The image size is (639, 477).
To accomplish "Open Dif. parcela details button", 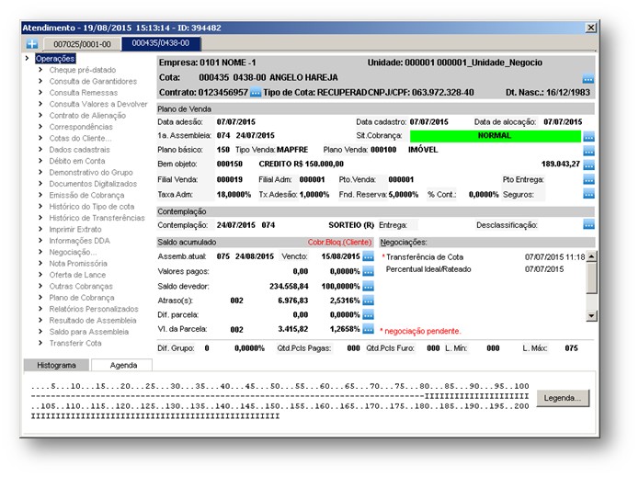I will (368, 315).
